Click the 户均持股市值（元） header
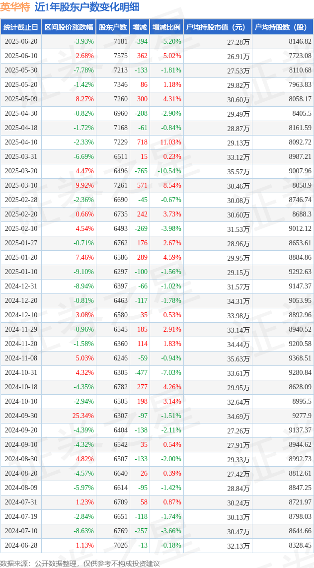The height and width of the screenshot is (568, 314). (218, 27)
